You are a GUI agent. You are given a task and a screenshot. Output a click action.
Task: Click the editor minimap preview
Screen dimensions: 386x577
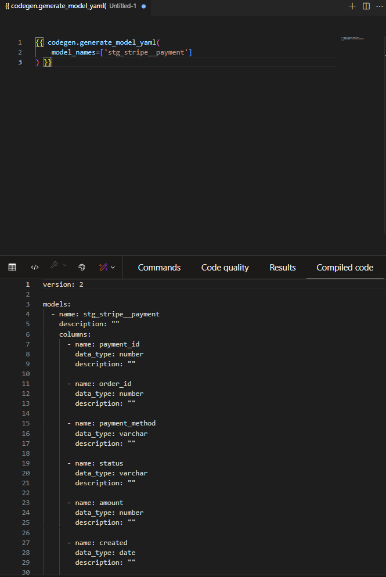(x=352, y=38)
